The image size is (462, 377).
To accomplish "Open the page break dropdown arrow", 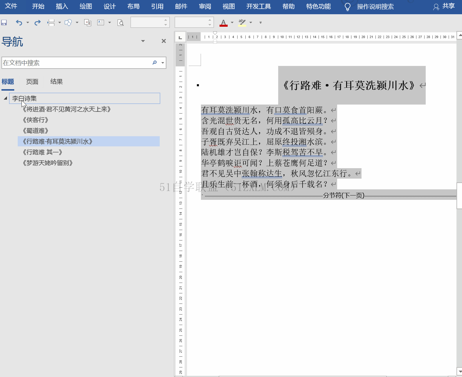I will (x=60, y=23).
